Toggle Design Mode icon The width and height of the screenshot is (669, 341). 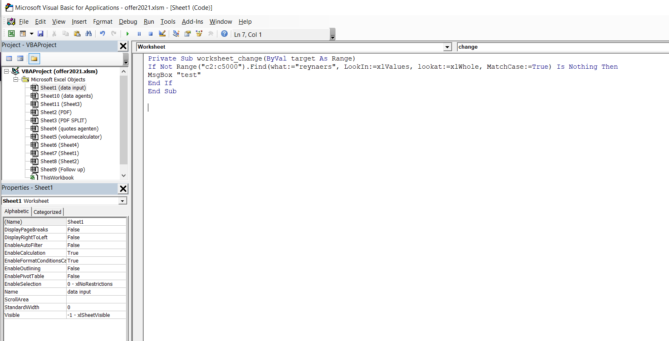(162, 34)
